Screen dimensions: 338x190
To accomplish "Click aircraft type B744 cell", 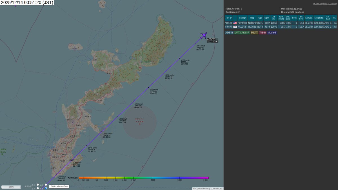I will 260,27.
